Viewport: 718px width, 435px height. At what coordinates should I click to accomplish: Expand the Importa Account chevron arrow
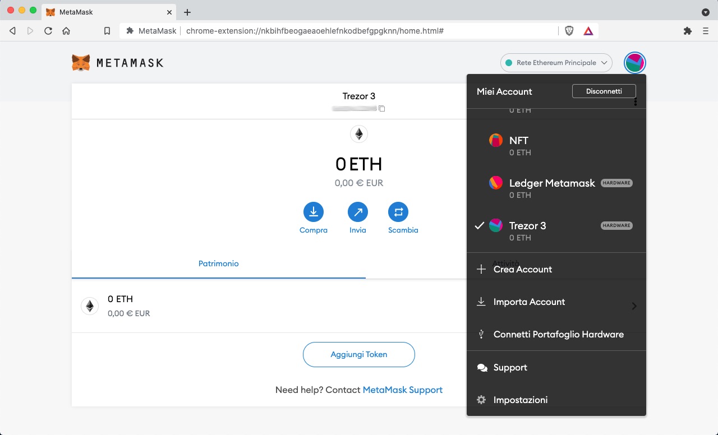tap(634, 306)
